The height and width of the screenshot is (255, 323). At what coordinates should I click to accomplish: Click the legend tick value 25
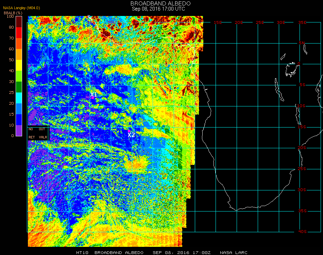coord(11,92)
